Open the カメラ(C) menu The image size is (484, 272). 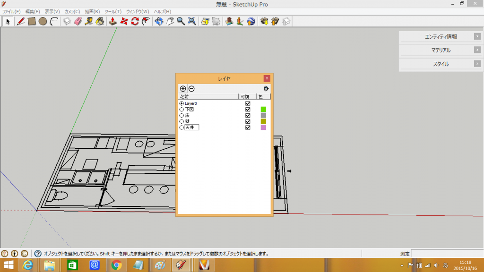(x=72, y=11)
